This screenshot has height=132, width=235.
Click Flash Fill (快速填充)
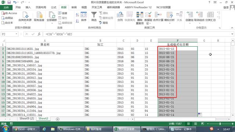click(x=130, y=16)
